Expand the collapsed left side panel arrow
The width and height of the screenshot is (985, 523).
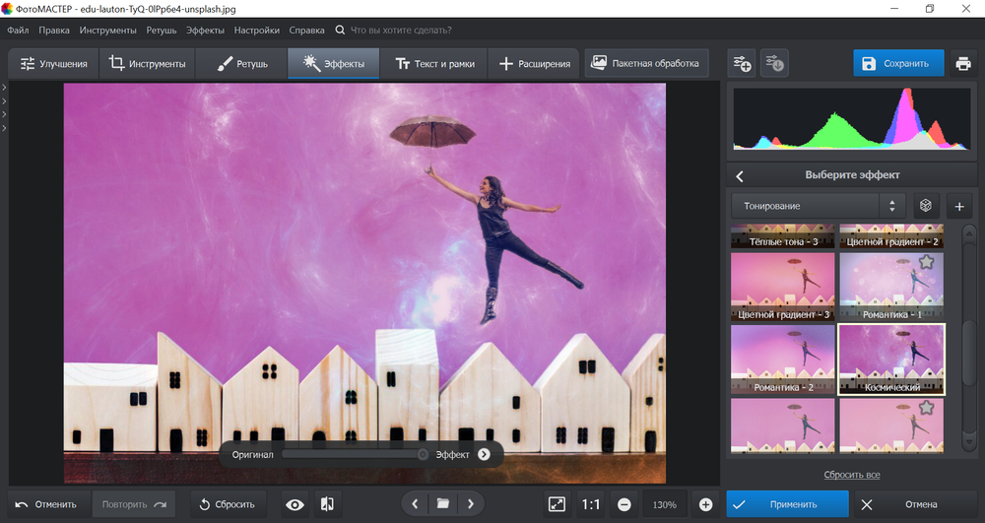click(x=4, y=88)
